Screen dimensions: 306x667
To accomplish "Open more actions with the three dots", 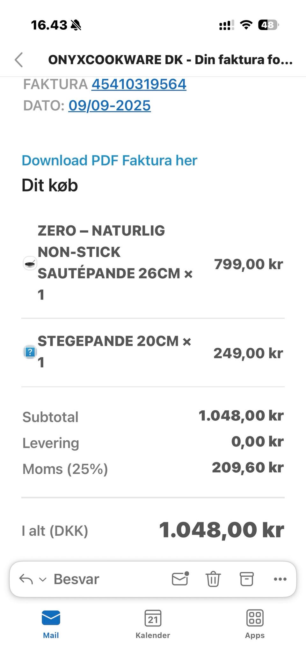I will 280,579.
